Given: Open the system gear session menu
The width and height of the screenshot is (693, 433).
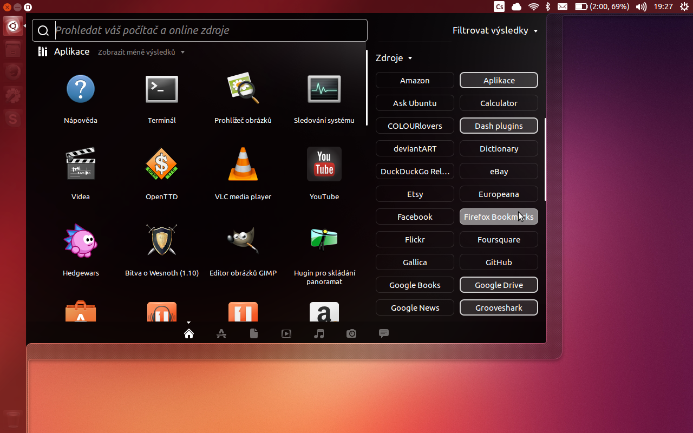Looking at the screenshot, I should pos(684,6).
